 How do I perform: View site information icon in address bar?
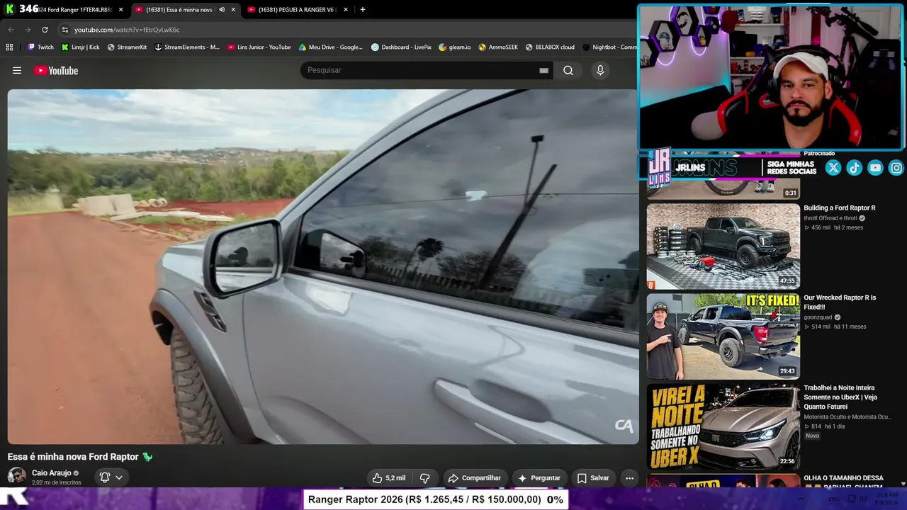tap(64, 30)
